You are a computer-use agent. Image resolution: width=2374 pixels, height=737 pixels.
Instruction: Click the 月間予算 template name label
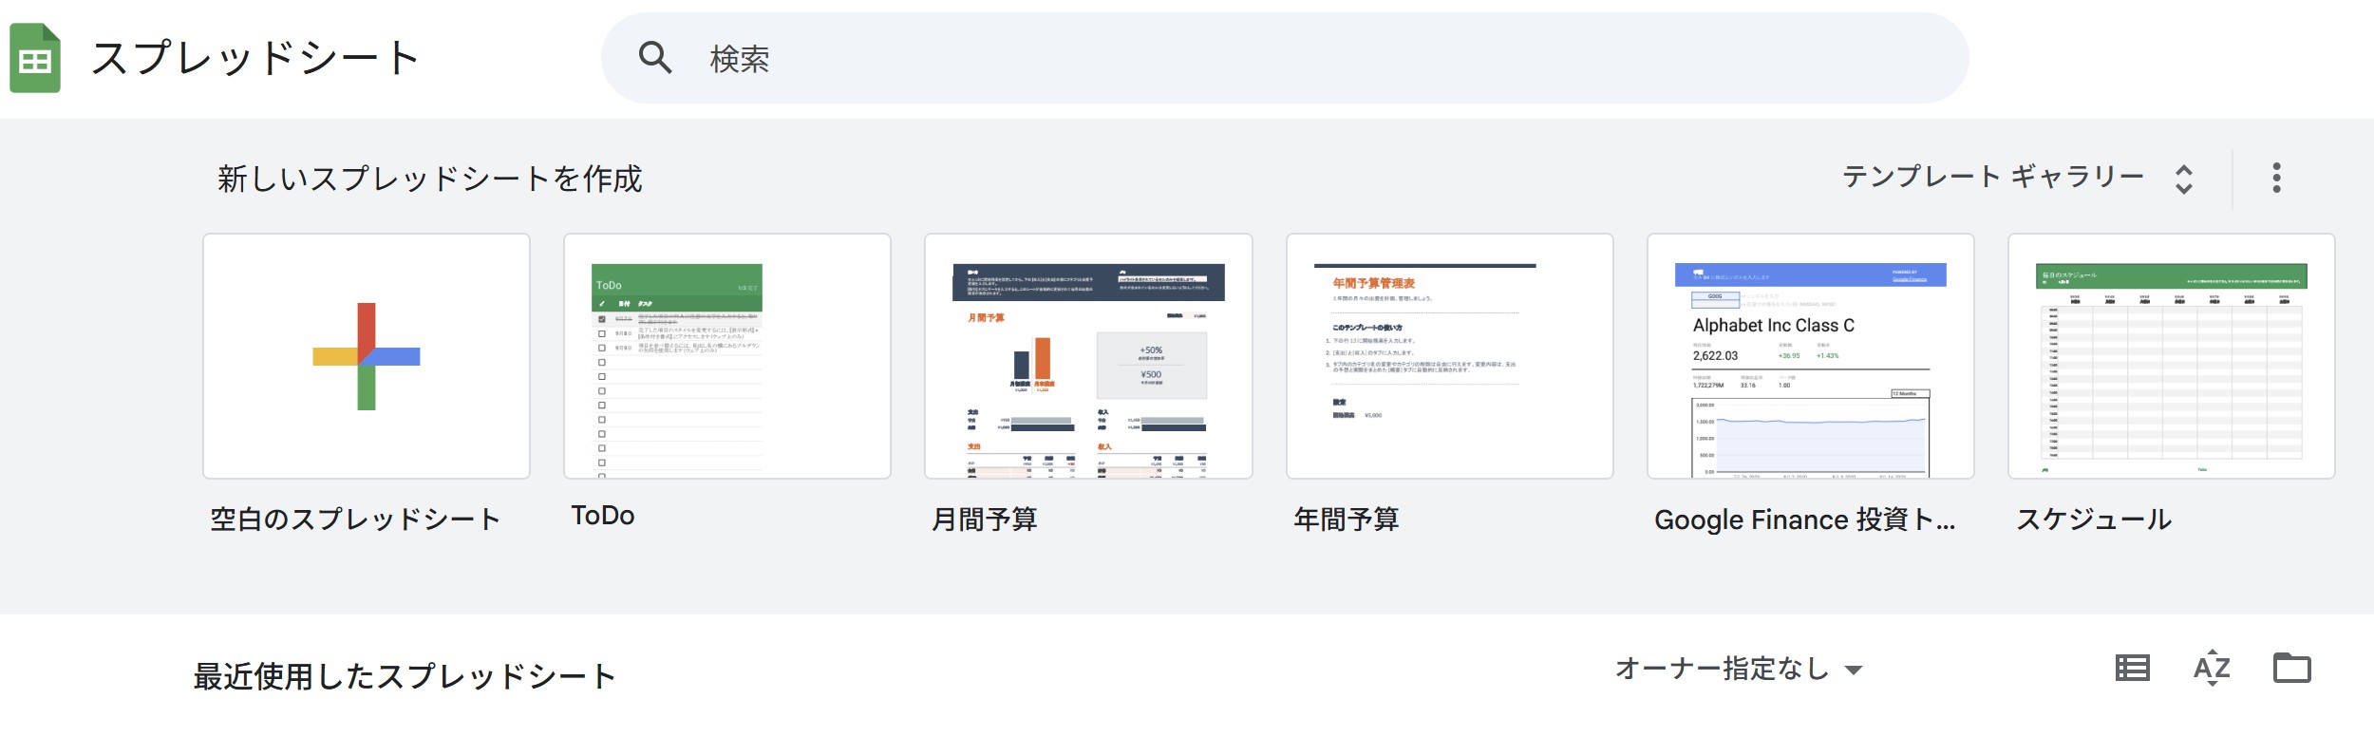(x=985, y=520)
